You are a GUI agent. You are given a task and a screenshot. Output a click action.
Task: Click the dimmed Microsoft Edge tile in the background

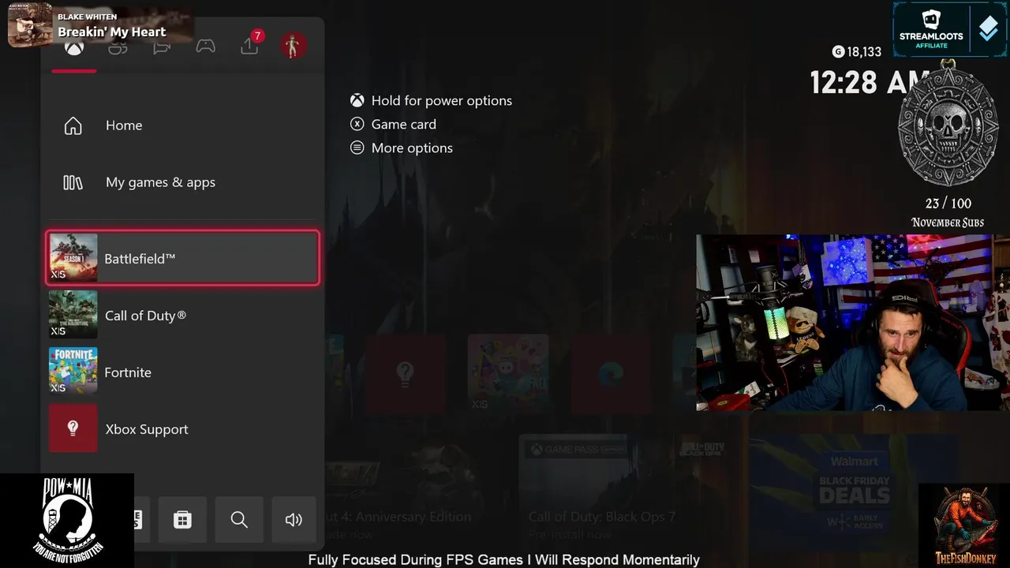(x=611, y=373)
